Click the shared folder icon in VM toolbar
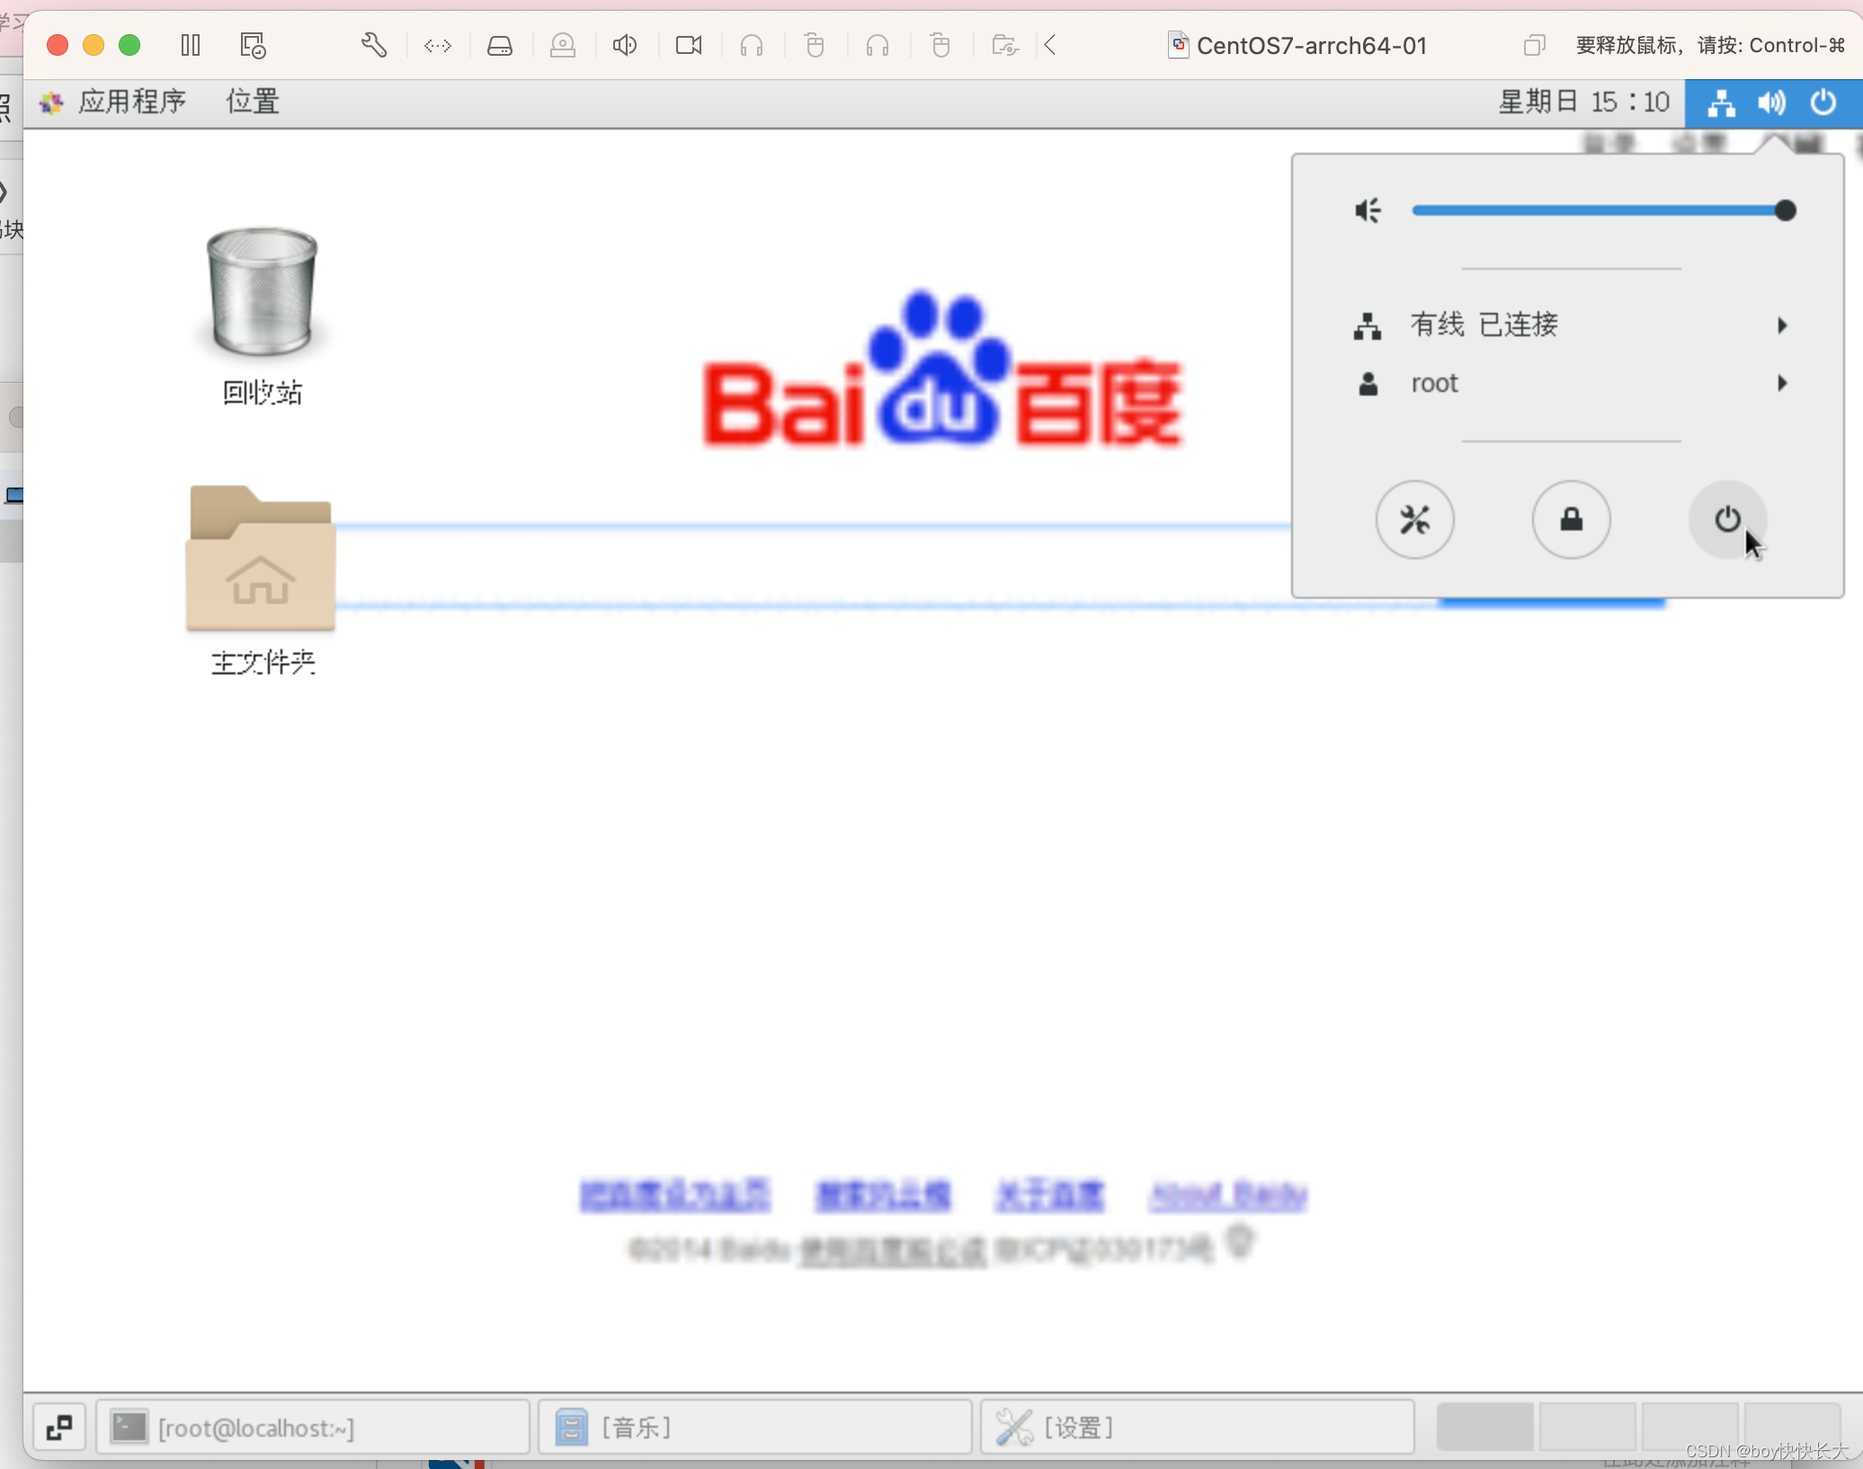The width and height of the screenshot is (1863, 1469). pos(1005,45)
